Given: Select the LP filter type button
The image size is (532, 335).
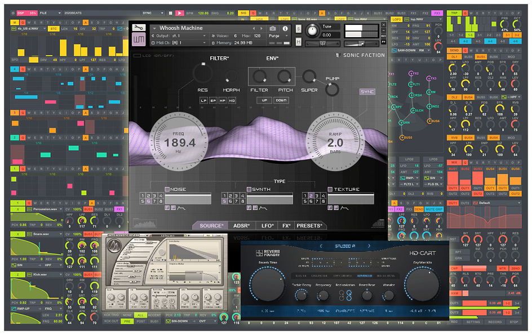Looking at the screenshot, I should click(x=203, y=100).
